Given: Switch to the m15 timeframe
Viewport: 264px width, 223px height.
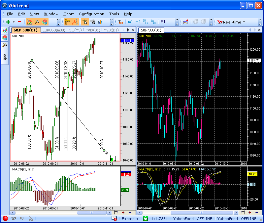Looking at the screenshot, I should (146, 22).
